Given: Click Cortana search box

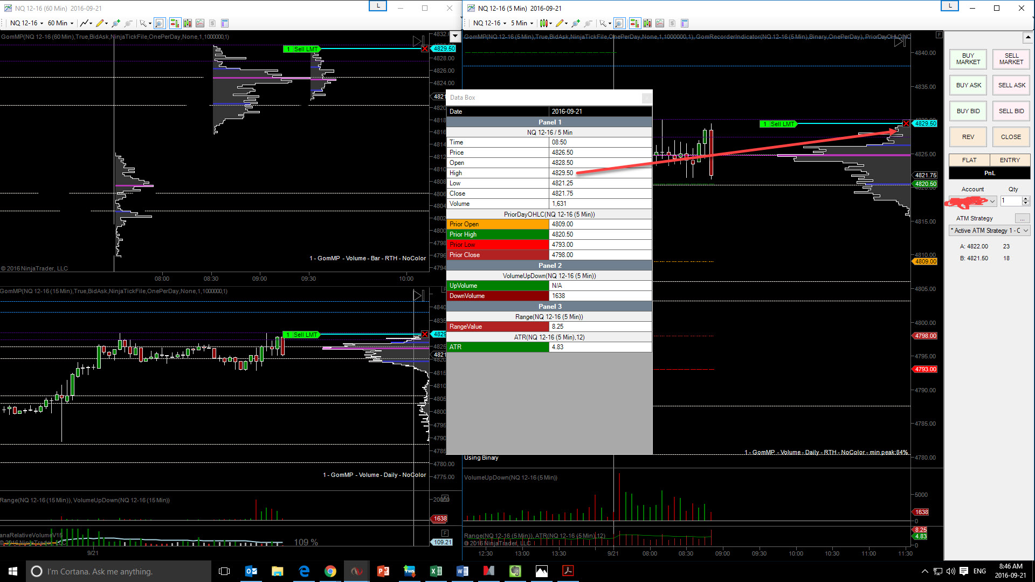Looking at the screenshot, I should pos(119,571).
